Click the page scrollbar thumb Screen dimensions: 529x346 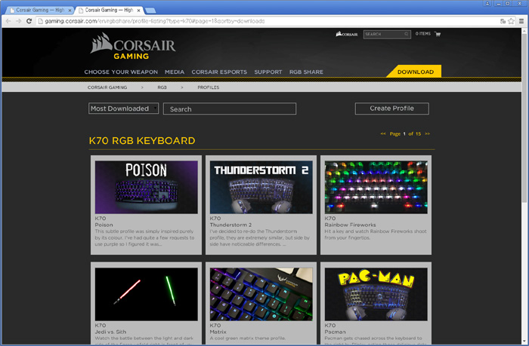(524, 118)
